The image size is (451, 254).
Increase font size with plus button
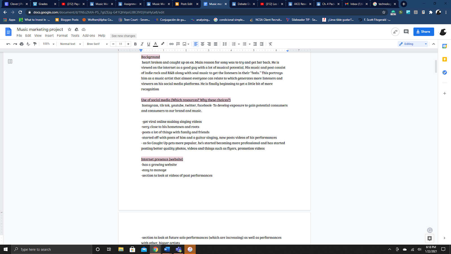click(x=128, y=44)
